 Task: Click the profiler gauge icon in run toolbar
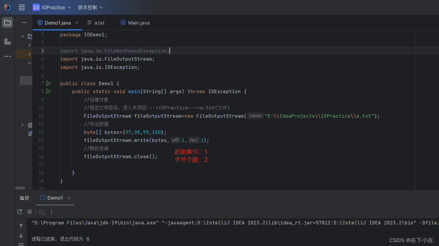[x=42, y=212]
